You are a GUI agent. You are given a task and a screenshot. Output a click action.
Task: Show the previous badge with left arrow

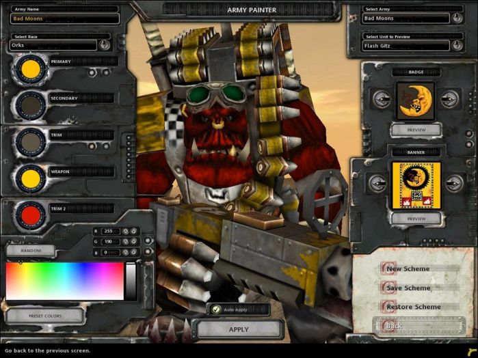(381, 99)
